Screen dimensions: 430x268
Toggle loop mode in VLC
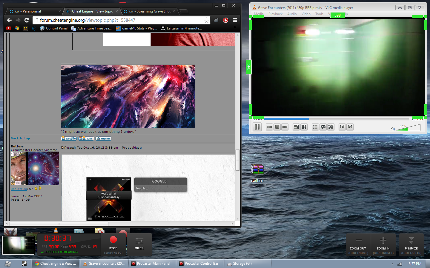coord(323,127)
